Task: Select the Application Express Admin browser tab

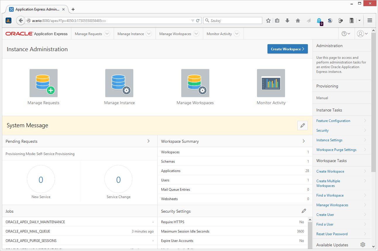Action: click(x=37, y=9)
